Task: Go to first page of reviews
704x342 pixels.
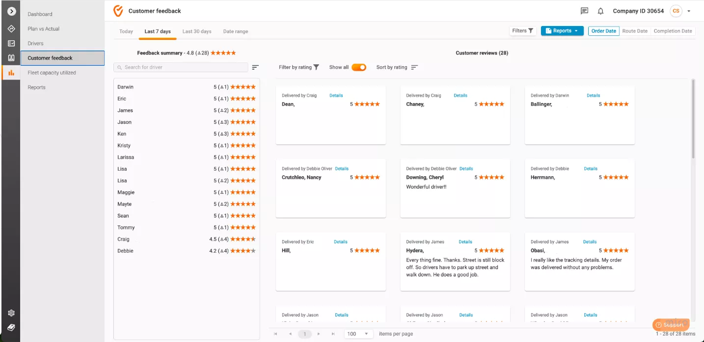Action: pos(275,334)
